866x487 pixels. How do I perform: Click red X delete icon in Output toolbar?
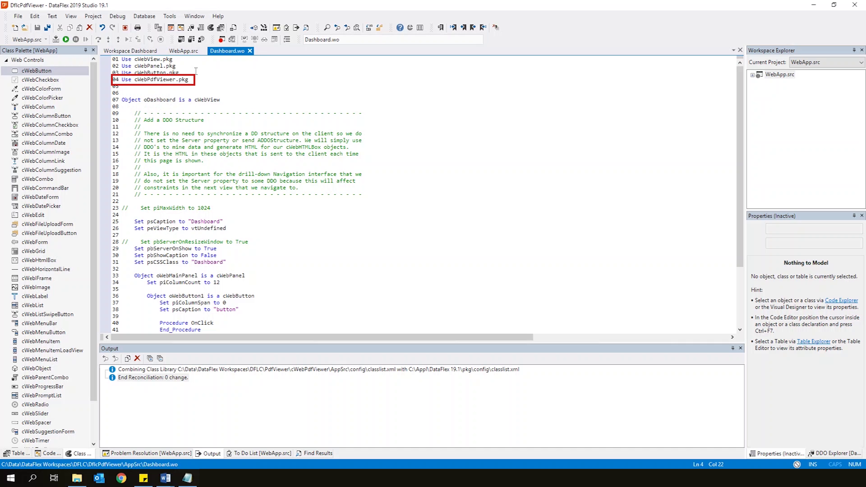138,358
